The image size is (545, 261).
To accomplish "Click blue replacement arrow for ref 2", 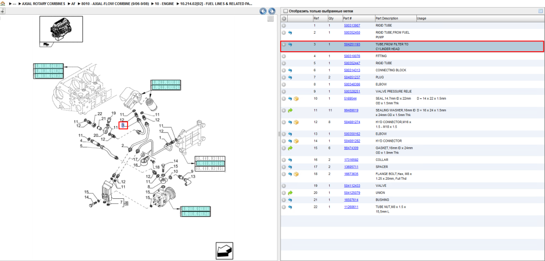I will 290,33.
